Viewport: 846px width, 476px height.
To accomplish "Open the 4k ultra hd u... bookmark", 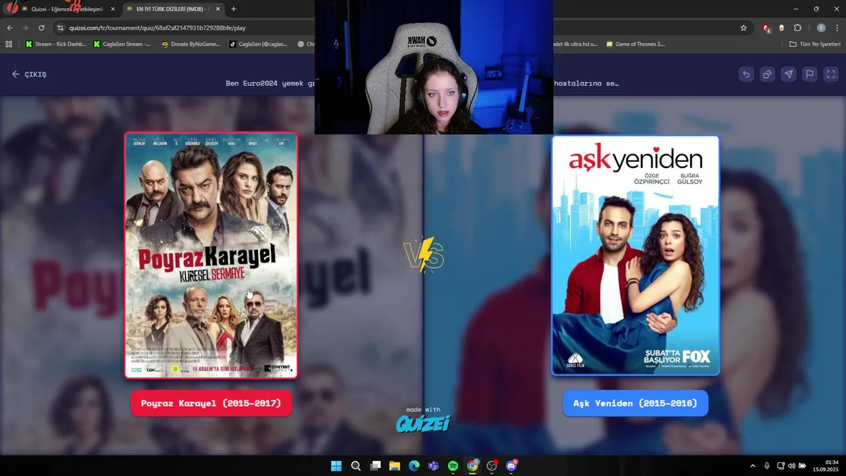I will tap(575, 44).
